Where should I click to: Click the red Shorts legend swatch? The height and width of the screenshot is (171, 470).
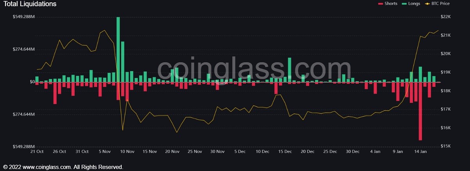click(x=380, y=4)
